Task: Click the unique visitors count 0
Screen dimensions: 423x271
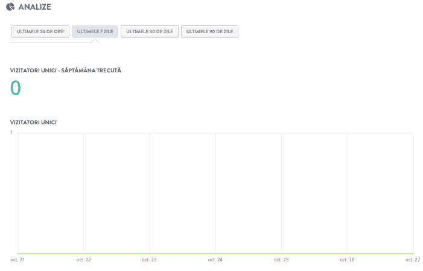Action: [15, 88]
